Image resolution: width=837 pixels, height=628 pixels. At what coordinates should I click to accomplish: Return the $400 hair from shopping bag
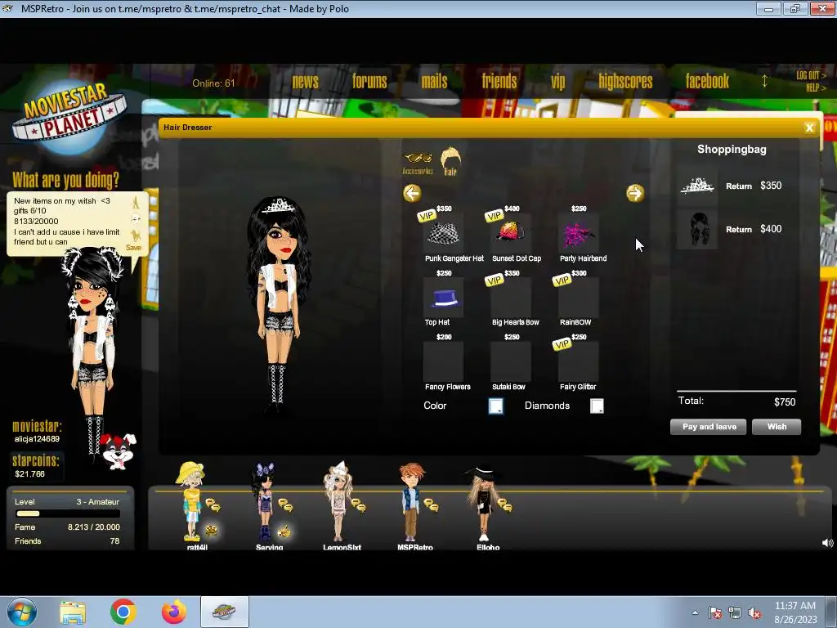click(739, 230)
